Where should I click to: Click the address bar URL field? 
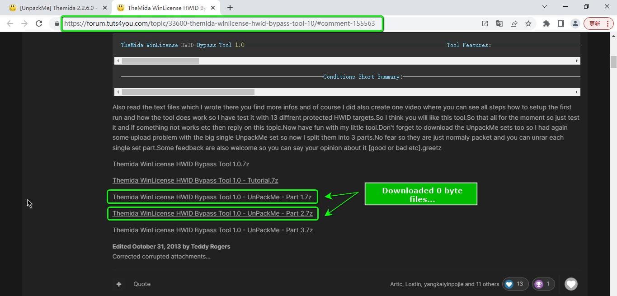click(220, 23)
